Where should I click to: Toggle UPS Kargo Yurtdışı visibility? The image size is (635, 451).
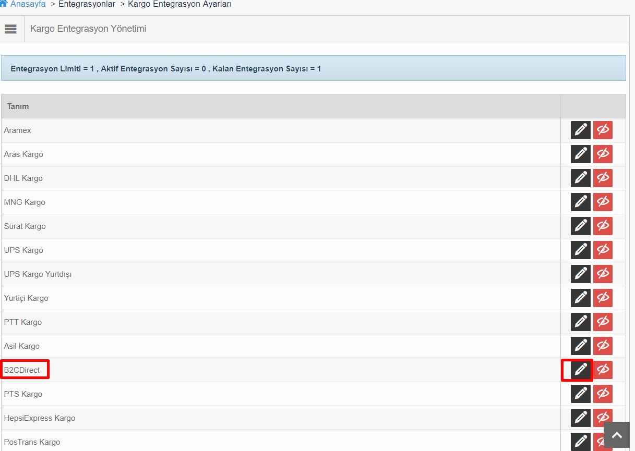coord(603,274)
